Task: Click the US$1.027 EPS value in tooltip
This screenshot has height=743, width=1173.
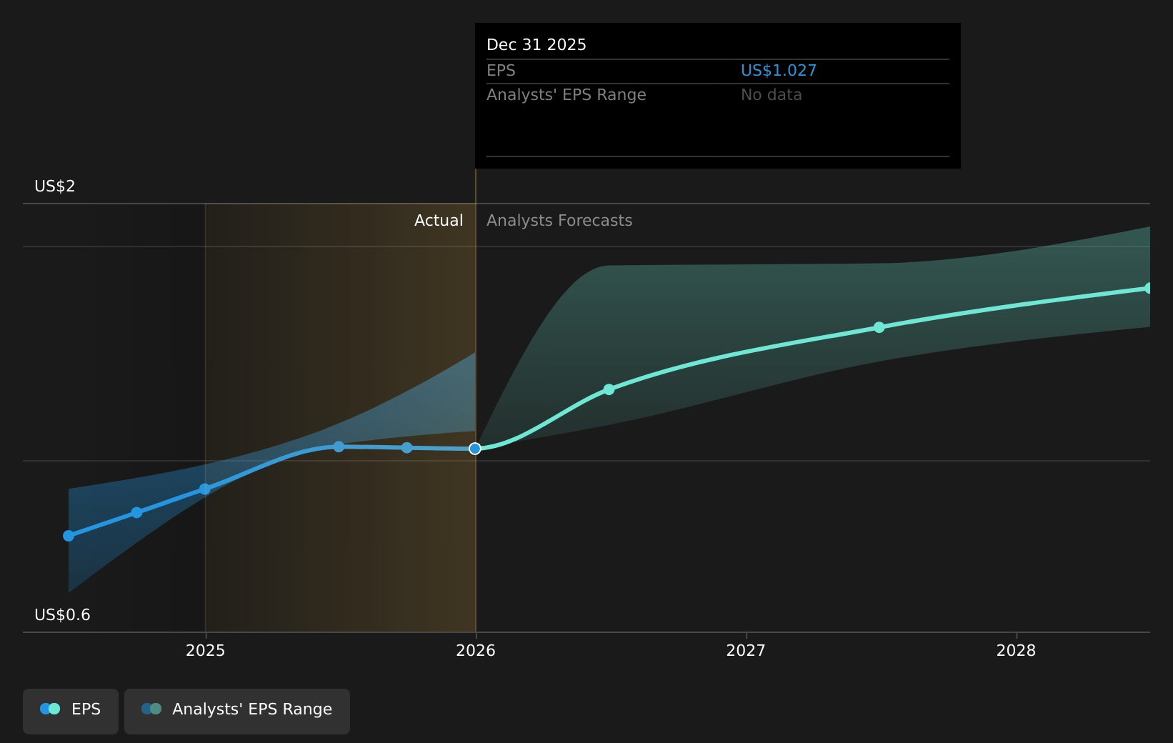Action: pyautogui.click(x=778, y=71)
